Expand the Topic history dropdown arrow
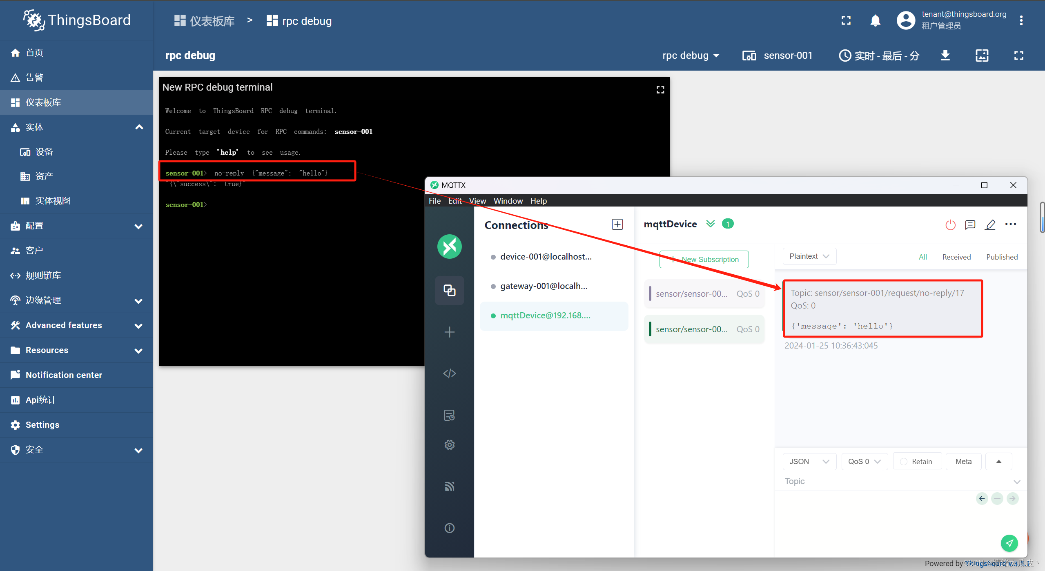 pyautogui.click(x=1017, y=482)
